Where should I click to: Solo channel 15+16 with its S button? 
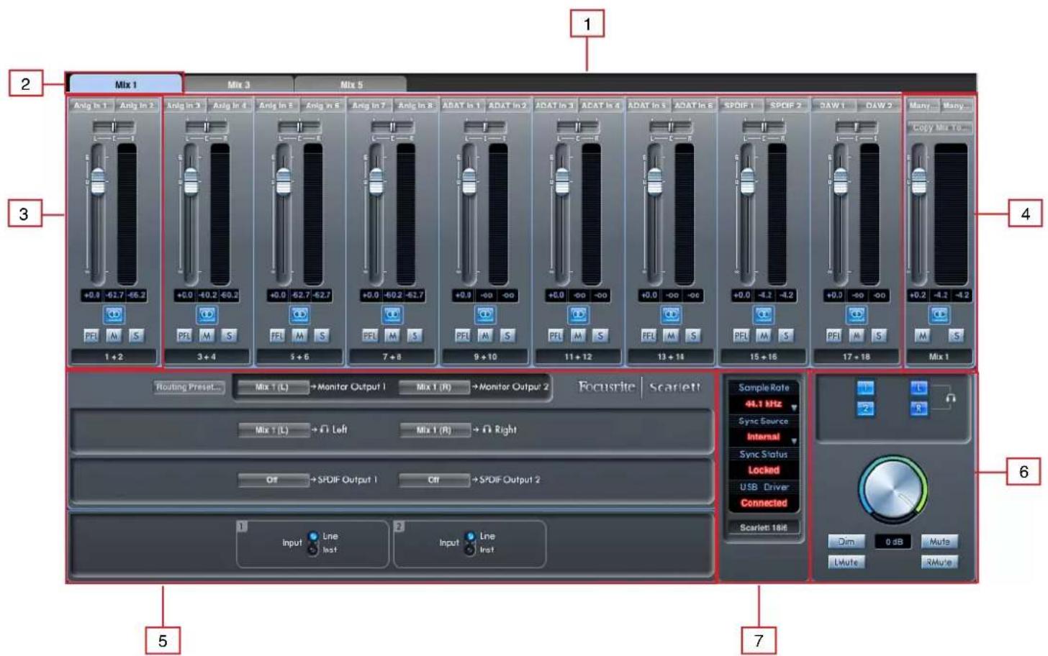pyautogui.click(x=785, y=336)
